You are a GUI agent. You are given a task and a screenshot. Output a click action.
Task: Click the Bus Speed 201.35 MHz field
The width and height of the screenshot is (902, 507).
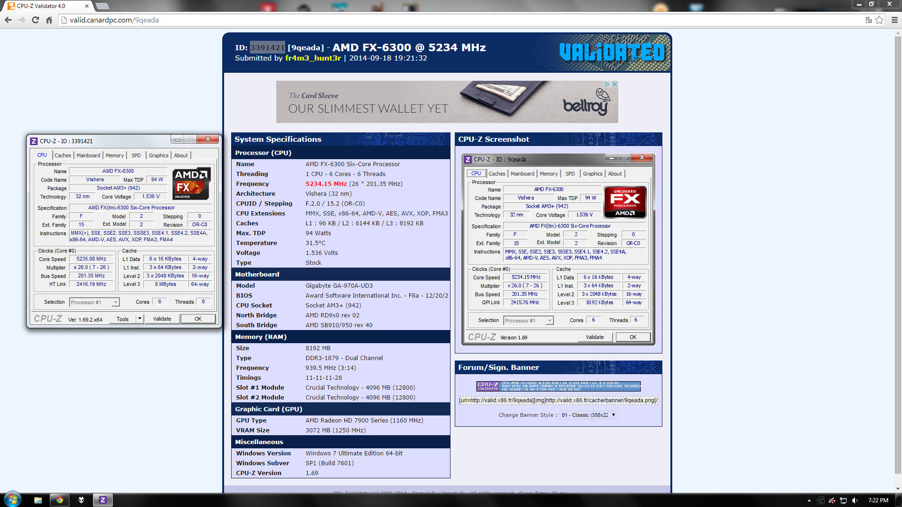(92, 276)
